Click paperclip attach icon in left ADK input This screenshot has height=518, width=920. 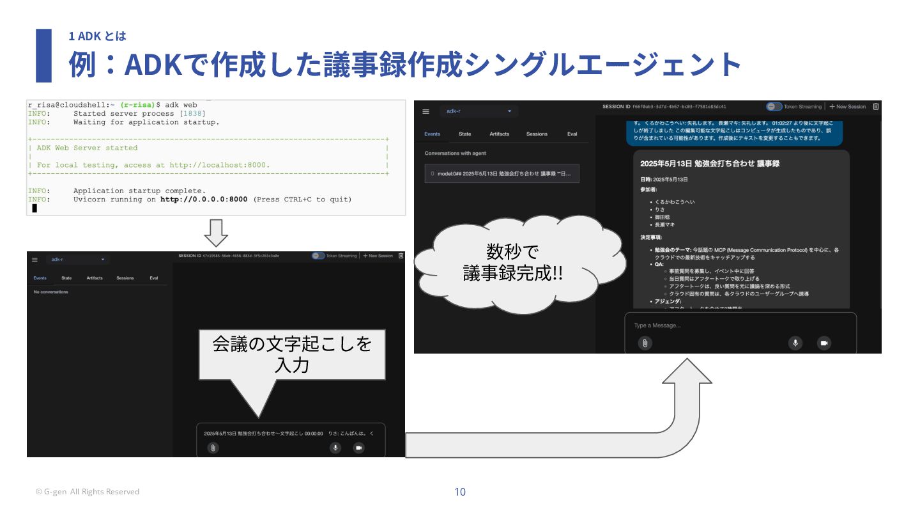click(x=213, y=448)
